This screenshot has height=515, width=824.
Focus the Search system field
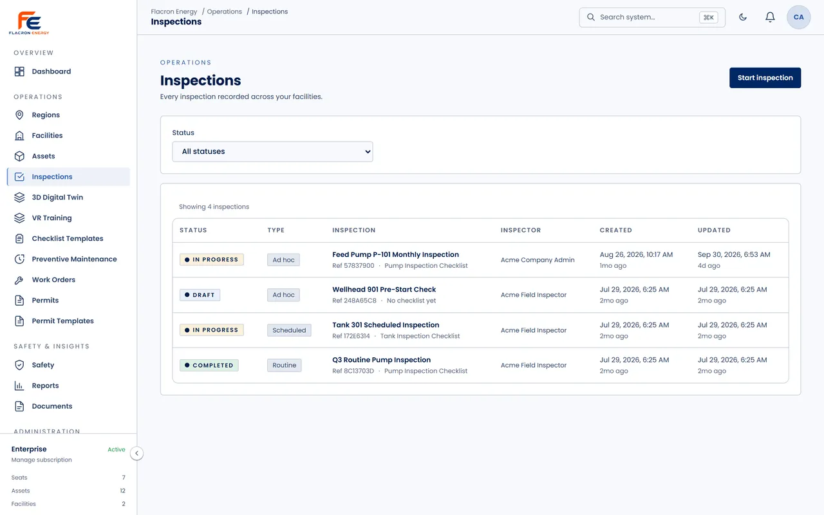(652, 17)
